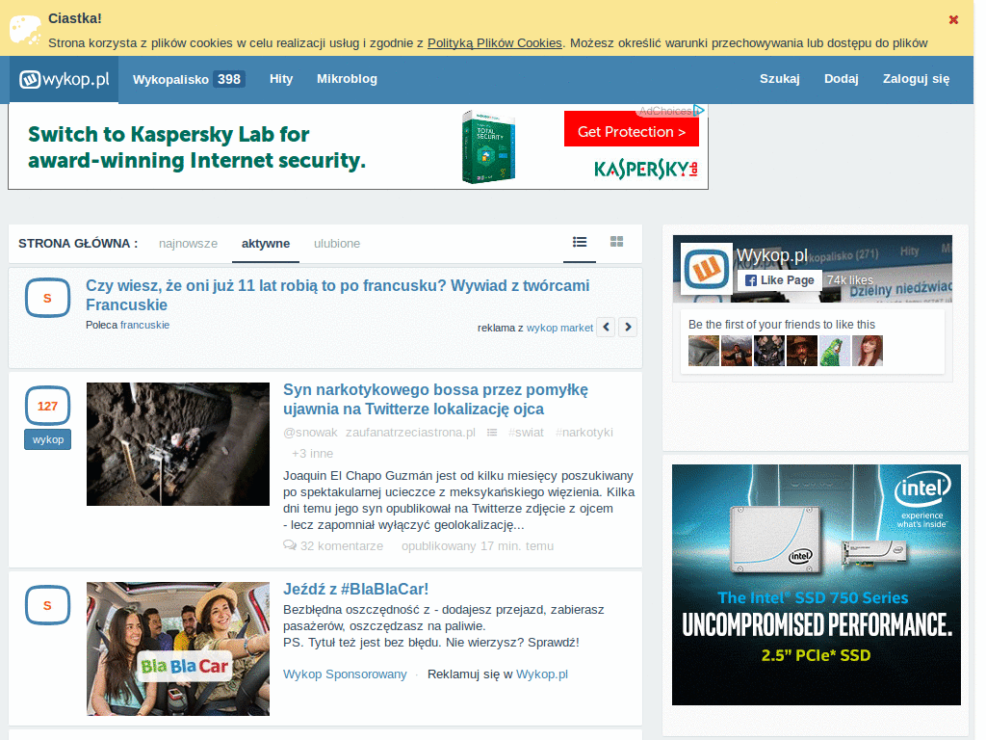This screenshot has height=740, width=986.
Task: Click the AdChoices icon on the Kaspersky ad
Action: coord(700,111)
